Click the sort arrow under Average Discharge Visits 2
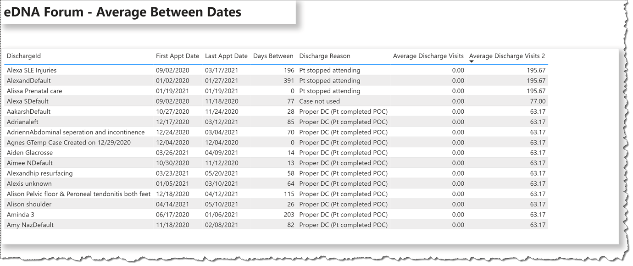The width and height of the screenshot is (633, 266). pyautogui.click(x=472, y=61)
